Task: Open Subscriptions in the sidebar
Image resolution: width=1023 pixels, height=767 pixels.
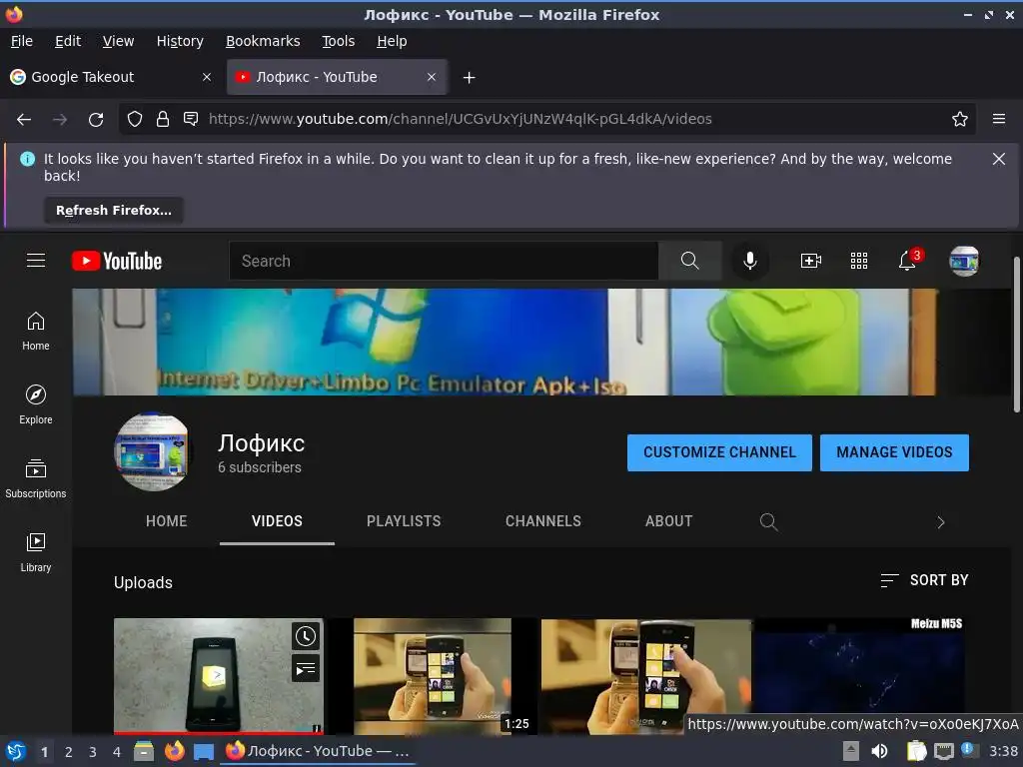Action: (36, 478)
